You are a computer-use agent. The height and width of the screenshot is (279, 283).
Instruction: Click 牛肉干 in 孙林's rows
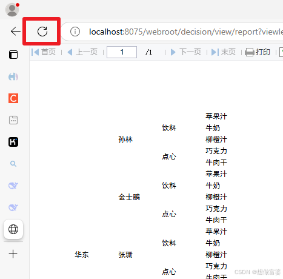point(216,163)
